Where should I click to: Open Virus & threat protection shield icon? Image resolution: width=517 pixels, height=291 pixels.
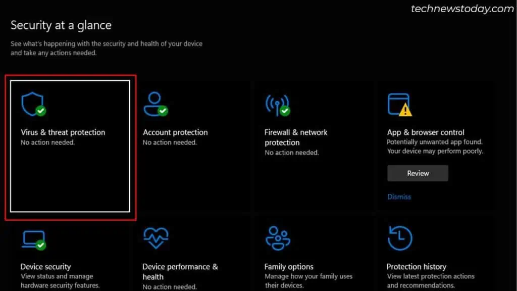32,103
